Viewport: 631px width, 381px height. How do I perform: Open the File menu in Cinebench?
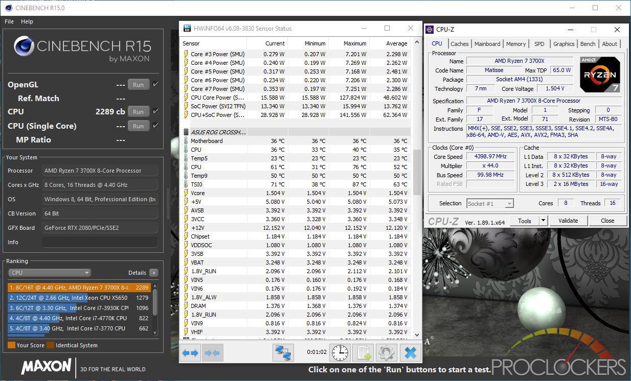point(9,21)
